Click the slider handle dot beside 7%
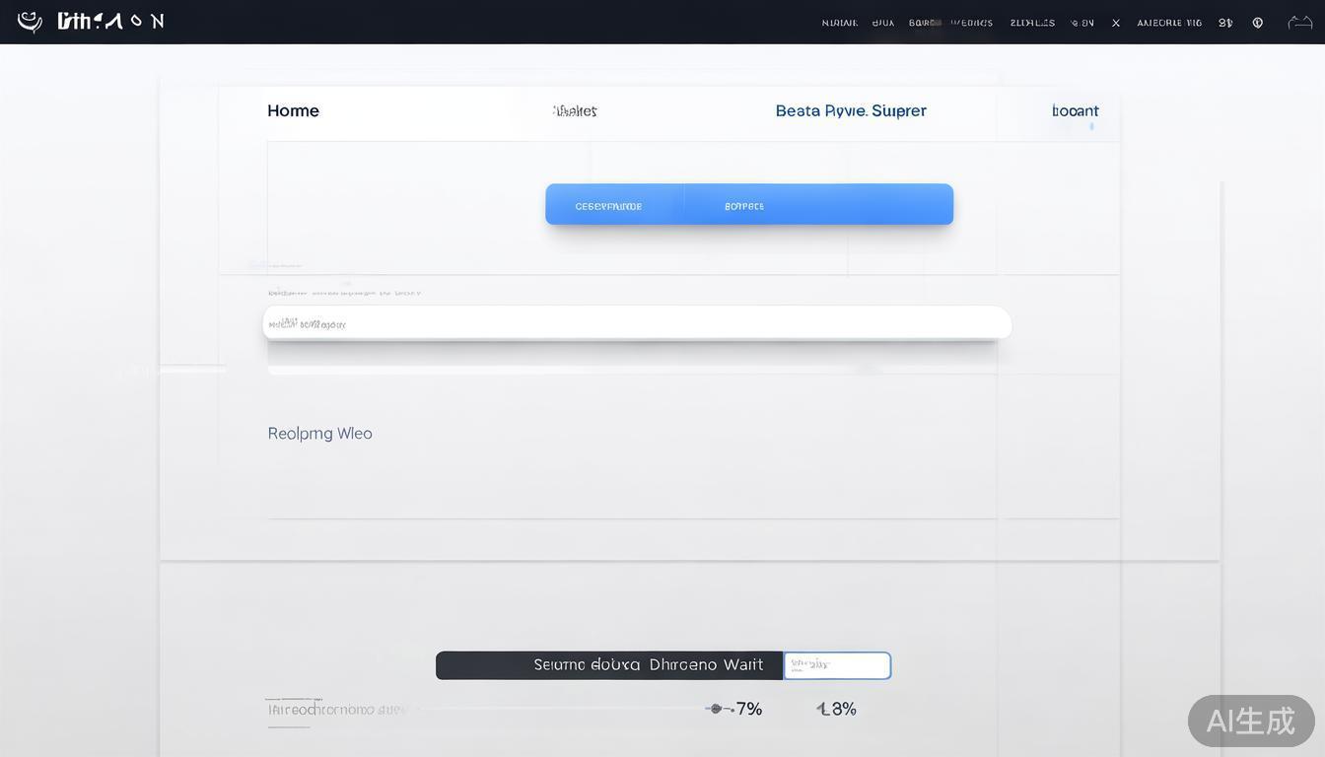 tap(716, 709)
